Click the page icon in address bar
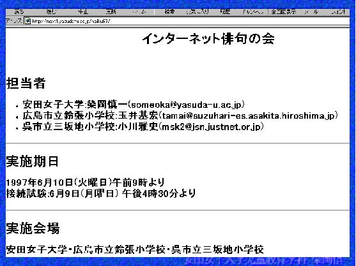The width and height of the screenshot is (356, 266). pyautogui.click(x=27, y=21)
